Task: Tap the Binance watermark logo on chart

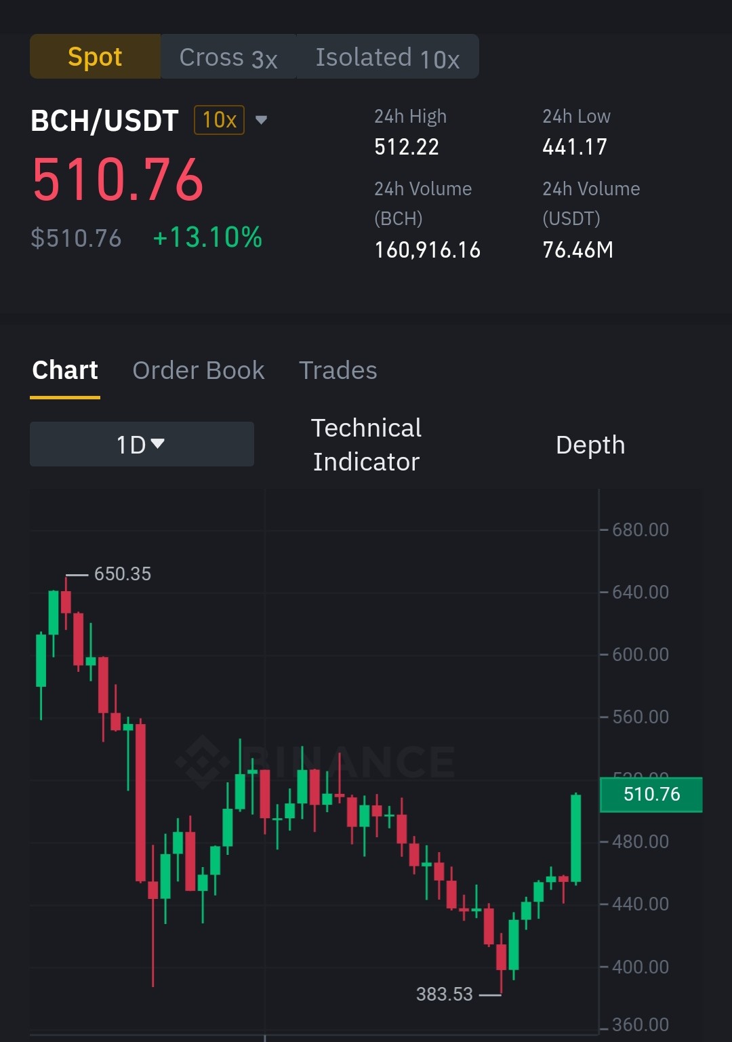Action: coord(316,762)
